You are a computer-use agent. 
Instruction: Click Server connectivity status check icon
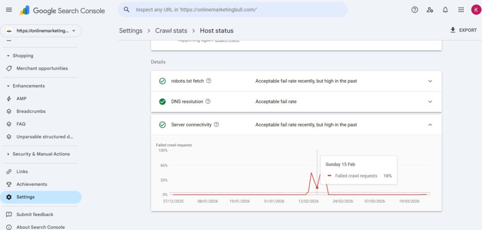pyautogui.click(x=162, y=125)
